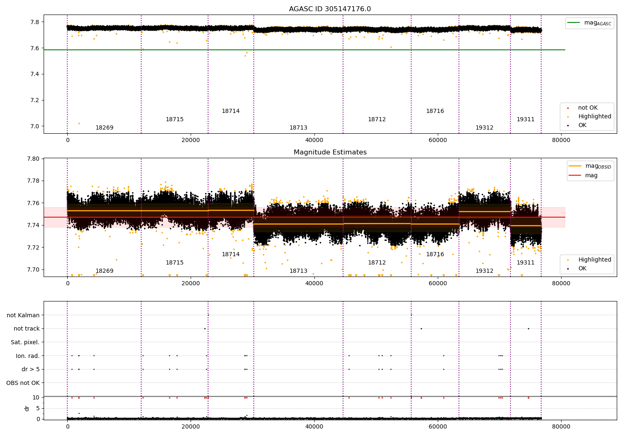
Task: Click obsid label 18713 in Magnitude Estimates plot
Action: [x=298, y=271]
